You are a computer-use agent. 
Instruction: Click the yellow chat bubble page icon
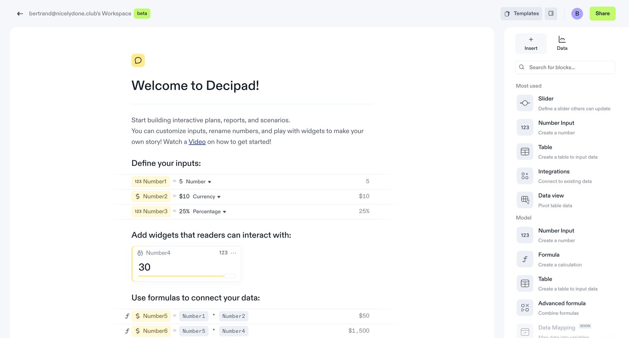138,61
